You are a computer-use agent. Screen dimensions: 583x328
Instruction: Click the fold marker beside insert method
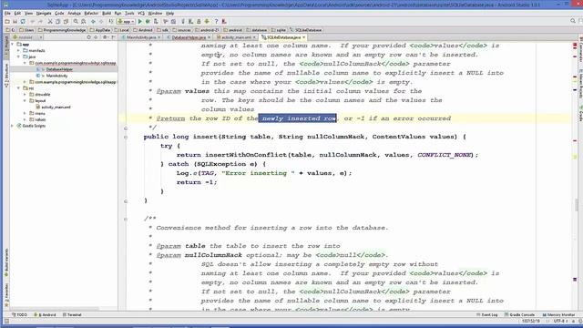tap(126, 137)
